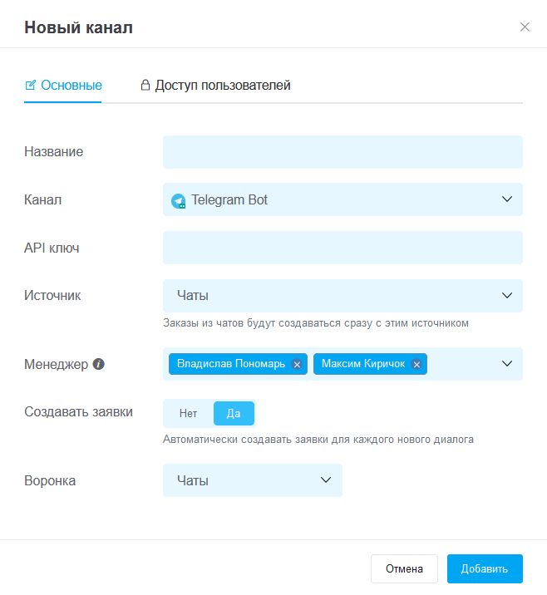Click the edit icon on Основные tab
This screenshot has height=595, width=547.
tap(31, 85)
